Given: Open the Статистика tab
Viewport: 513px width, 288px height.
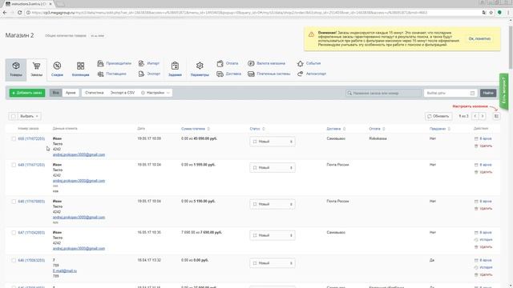Looking at the screenshot, I should coord(95,93).
